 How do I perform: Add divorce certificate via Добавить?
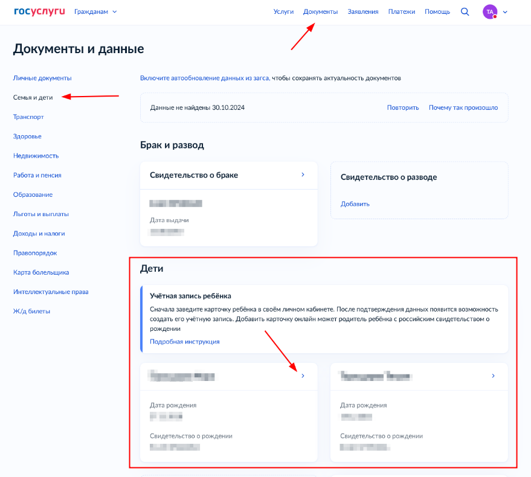pyautogui.click(x=355, y=203)
